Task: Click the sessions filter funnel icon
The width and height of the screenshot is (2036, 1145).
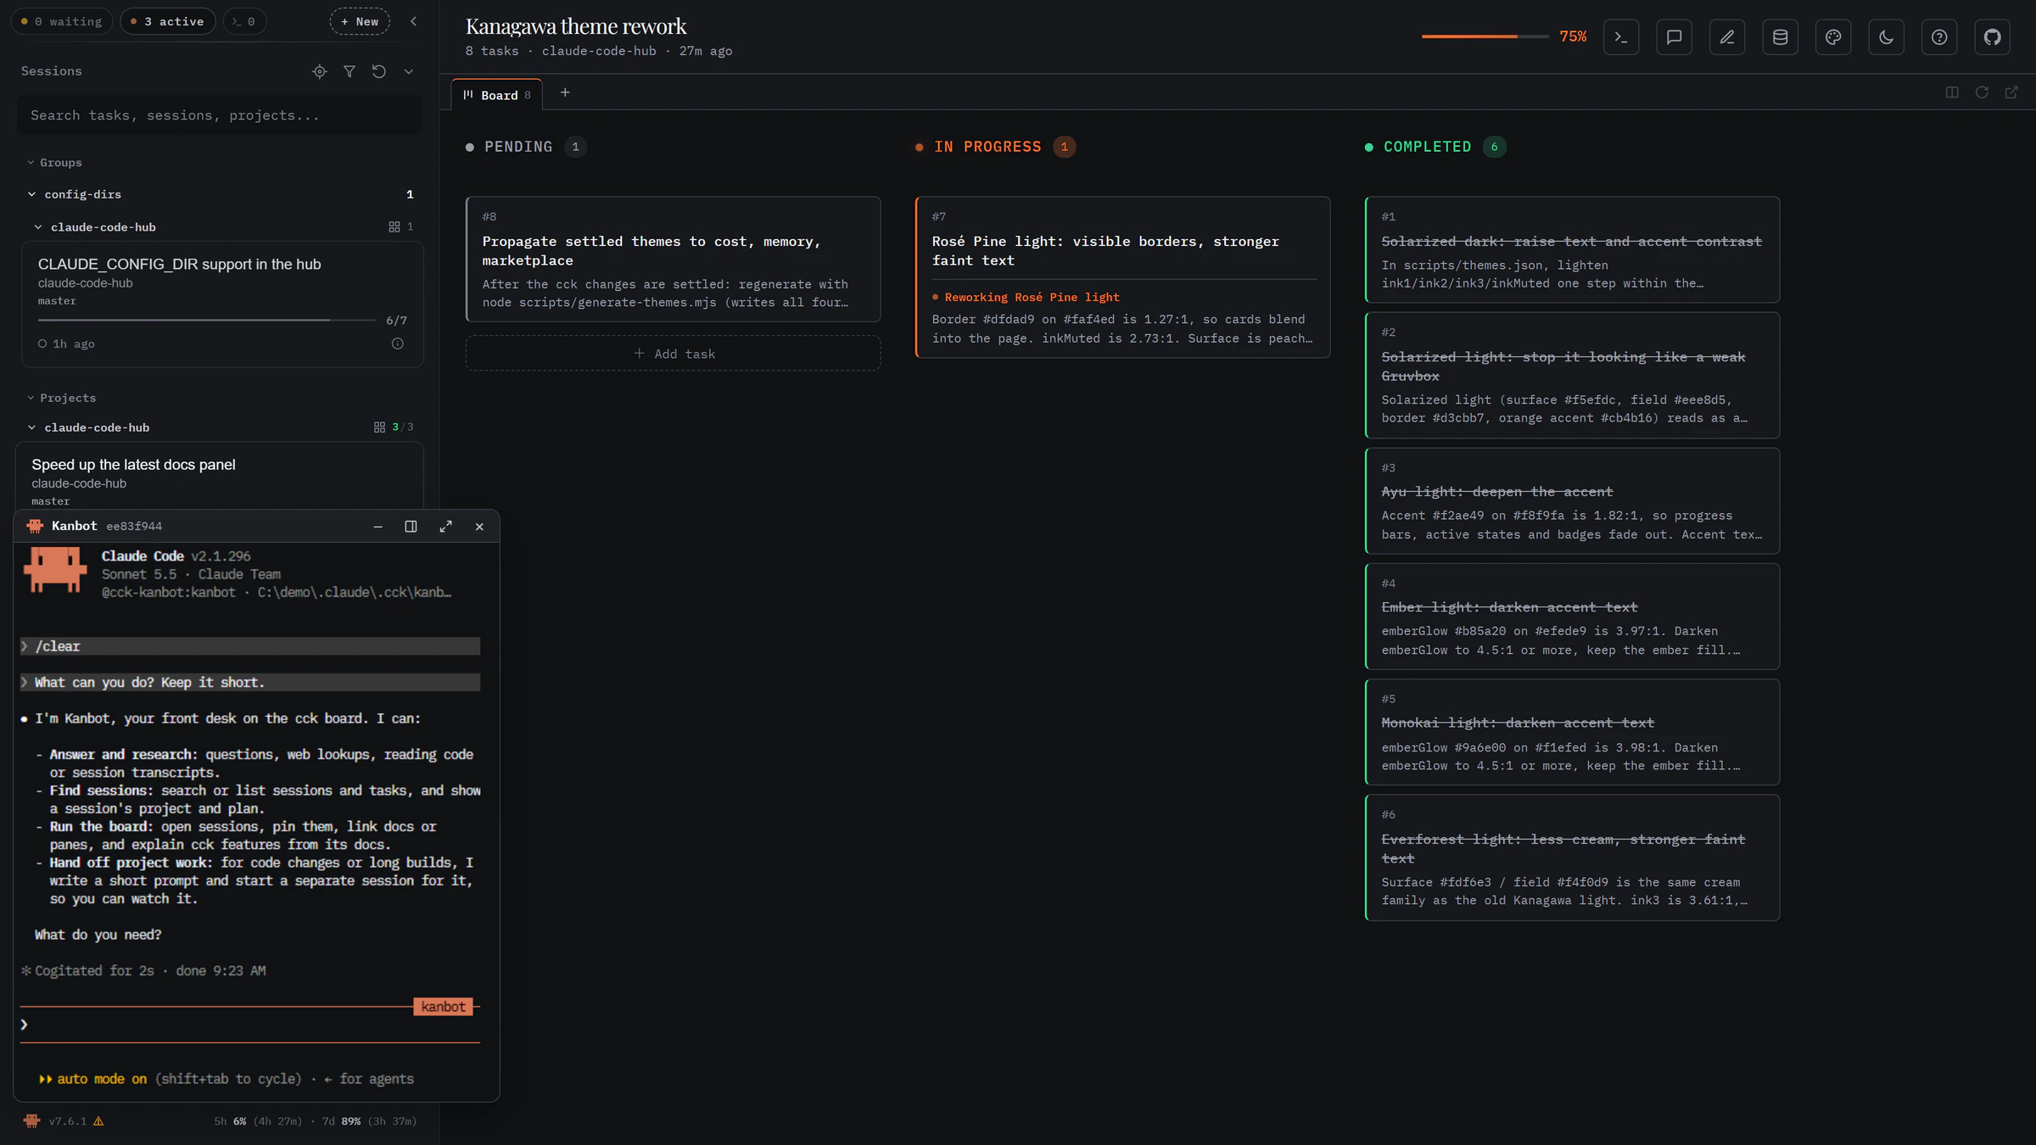Action: [x=349, y=71]
